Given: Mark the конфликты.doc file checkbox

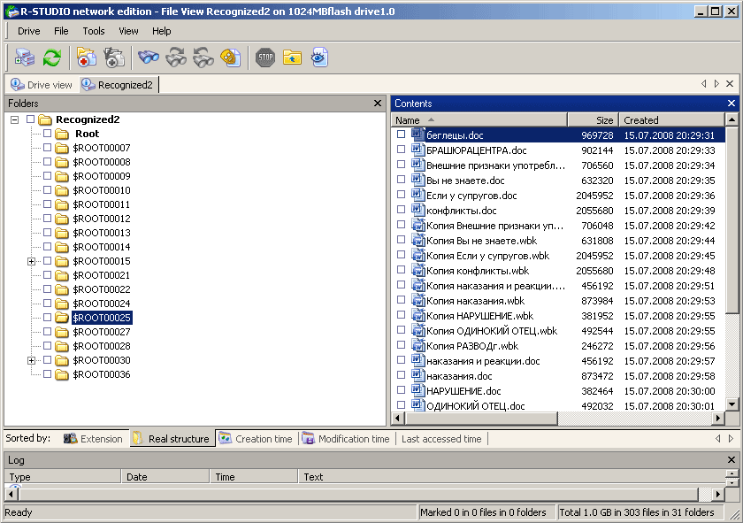Looking at the screenshot, I should coord(401,210).
